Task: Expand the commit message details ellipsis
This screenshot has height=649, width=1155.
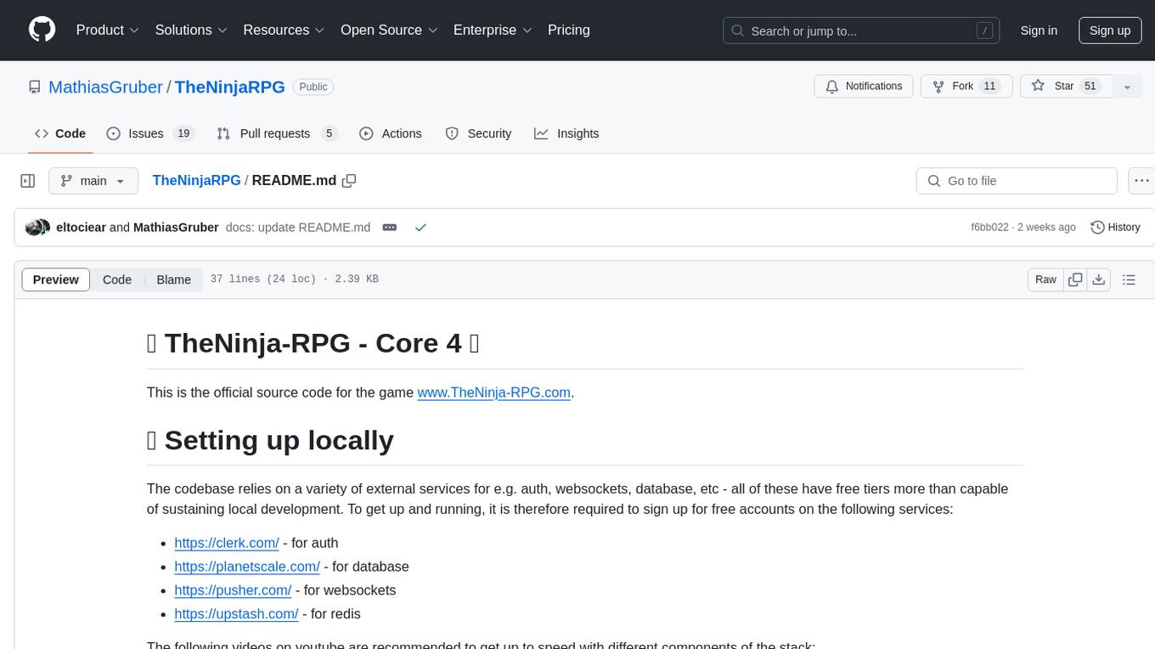Action: [x=390, y=228]
